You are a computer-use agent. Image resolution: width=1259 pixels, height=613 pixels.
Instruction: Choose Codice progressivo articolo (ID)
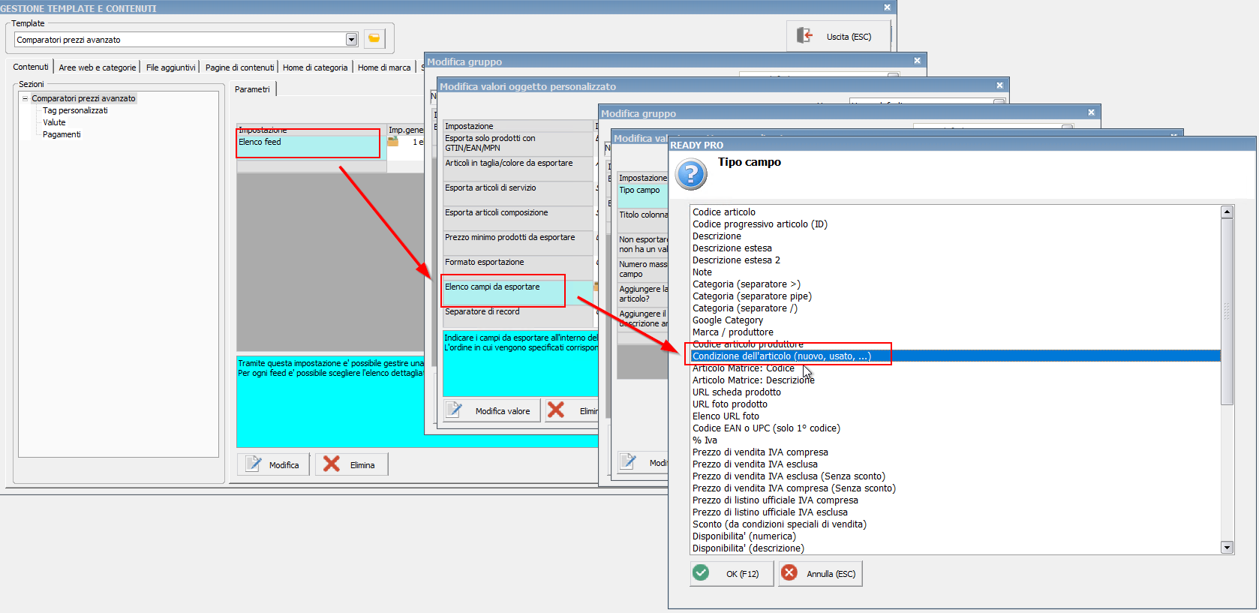pos(760,224)
